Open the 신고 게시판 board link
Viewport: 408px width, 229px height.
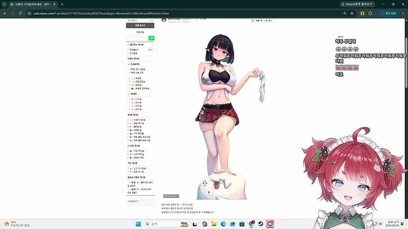(x=138, y=169)
